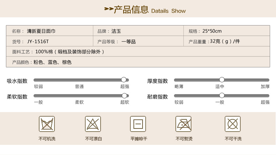This screenshot has height=155, width=276.
Task: Click the 不可熨烫 caption
Action: 184,139
